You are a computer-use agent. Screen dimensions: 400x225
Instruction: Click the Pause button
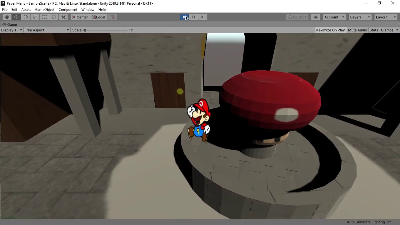coord(193,17)
